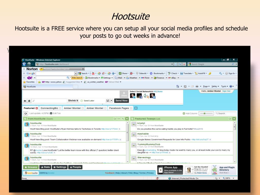Open Yahoo toolbar Bookmarks dropdown
Image resolution: width=260 pixels, height=195 pixels.
[93, 78]
